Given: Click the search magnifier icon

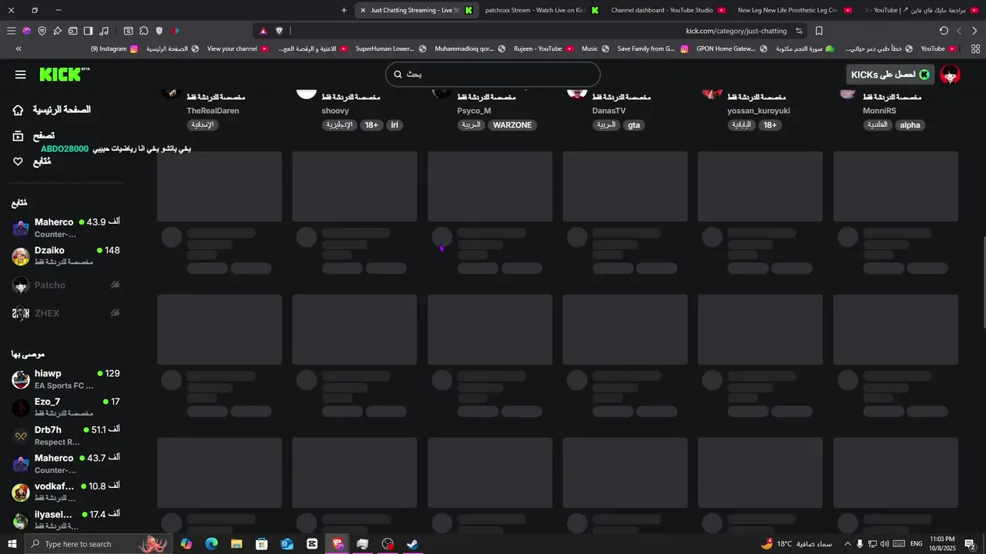Looking at the screenshot, I should pos(398,74).
